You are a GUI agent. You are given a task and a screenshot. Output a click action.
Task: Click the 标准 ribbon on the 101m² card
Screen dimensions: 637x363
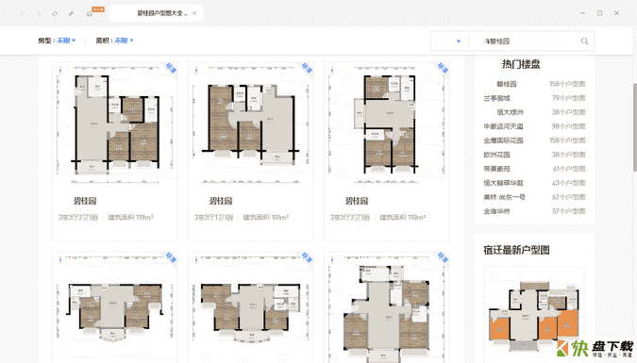click(x=307, y=68)
